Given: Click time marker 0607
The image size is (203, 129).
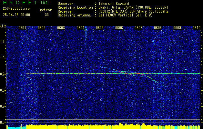Looking at the screenshot, I should pyautogui.click(x=138, y=28).
